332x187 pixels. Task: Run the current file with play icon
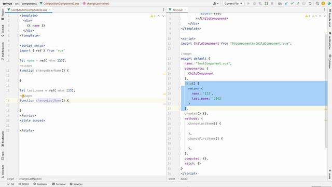(248, 4)
